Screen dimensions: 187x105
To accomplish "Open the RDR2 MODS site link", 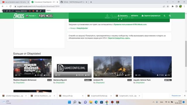I will [x=46, y=16].
